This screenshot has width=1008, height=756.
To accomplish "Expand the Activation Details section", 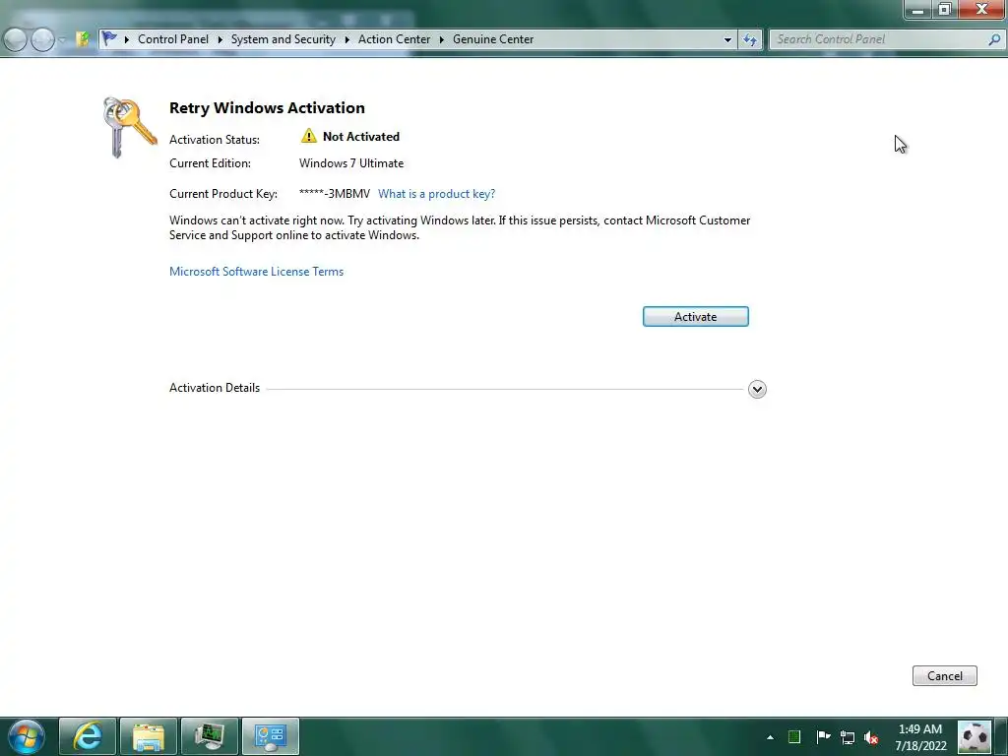I will [757, 389].
